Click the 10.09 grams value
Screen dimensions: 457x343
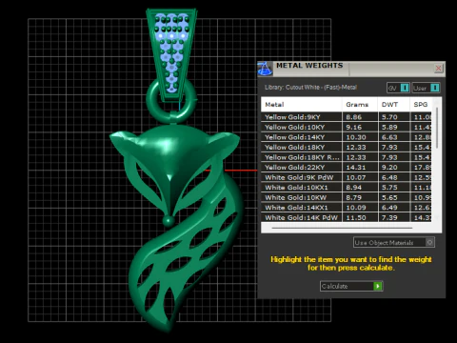point(356,208)
